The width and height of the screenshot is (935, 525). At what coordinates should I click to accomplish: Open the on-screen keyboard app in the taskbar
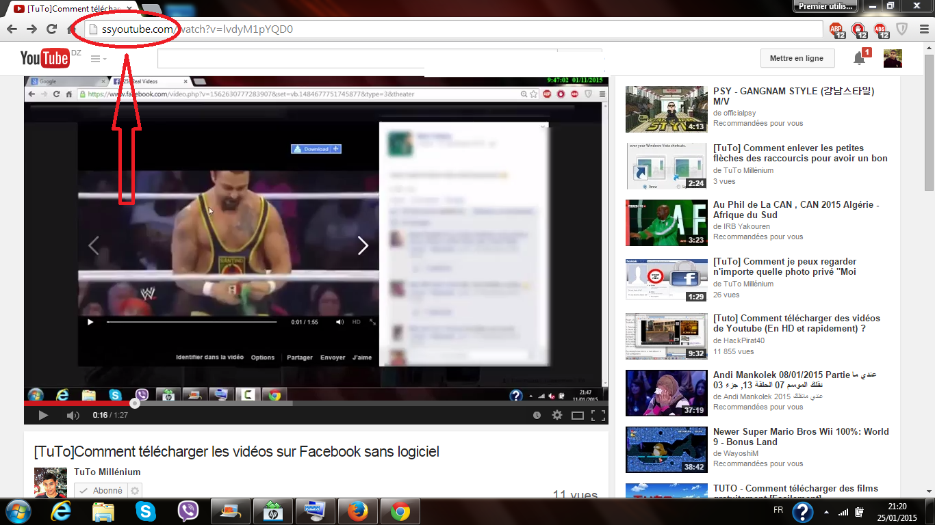point(316,511)
